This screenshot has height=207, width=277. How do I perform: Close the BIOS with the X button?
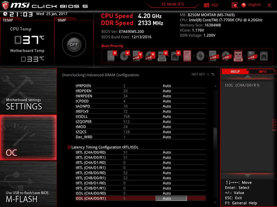click(x=269, y=5)
